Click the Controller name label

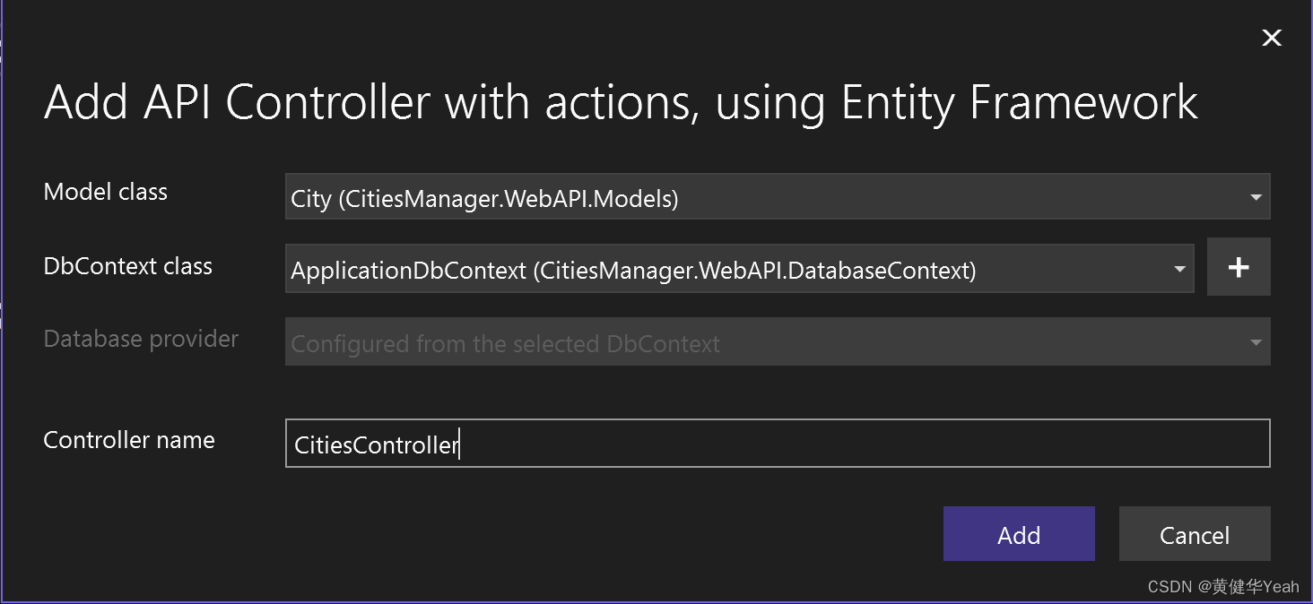pyautogui.click(x=129, y=439)
